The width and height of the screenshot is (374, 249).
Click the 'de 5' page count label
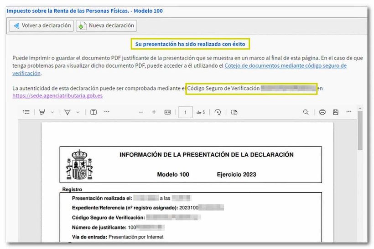[x=201, y=112]
